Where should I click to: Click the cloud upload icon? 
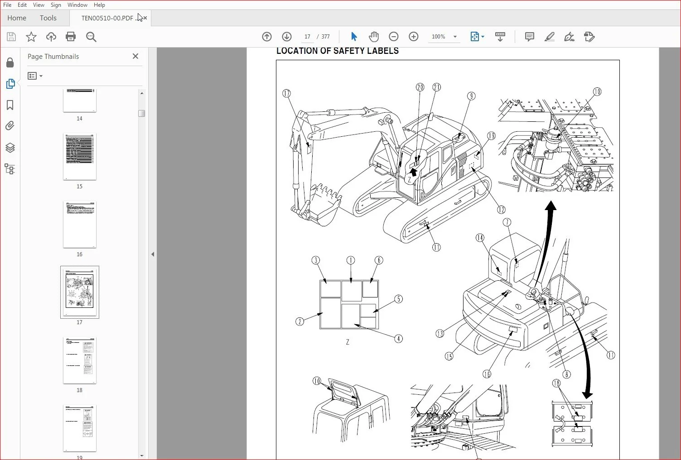click(x=51, y=37)
